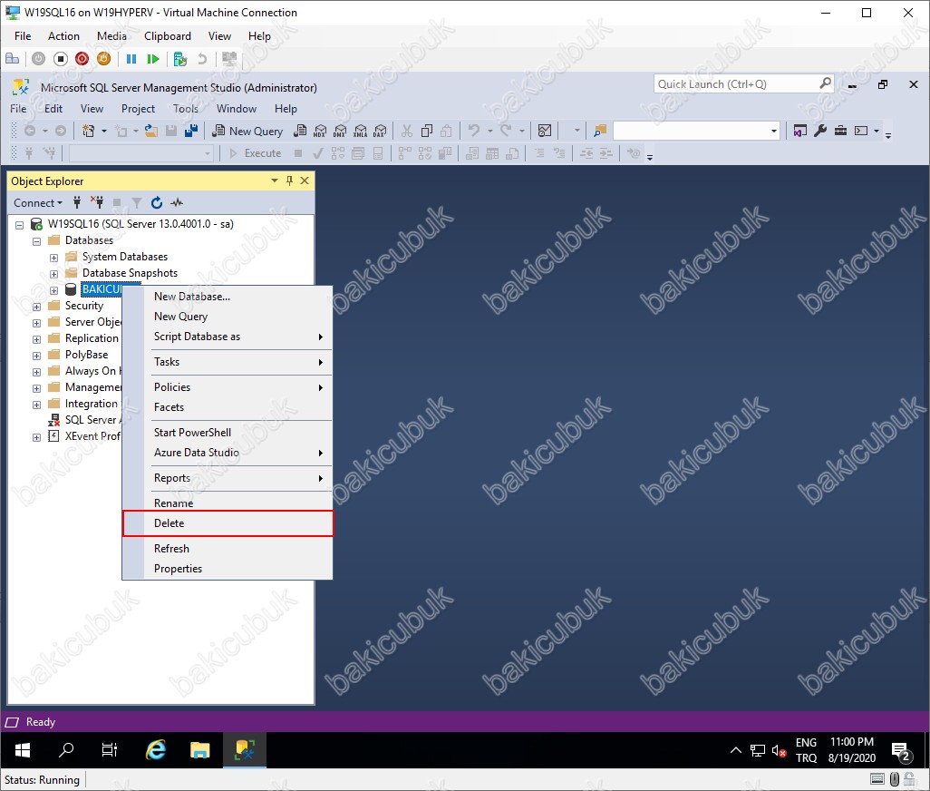Click the Command Window icon

tap(861, 131)
